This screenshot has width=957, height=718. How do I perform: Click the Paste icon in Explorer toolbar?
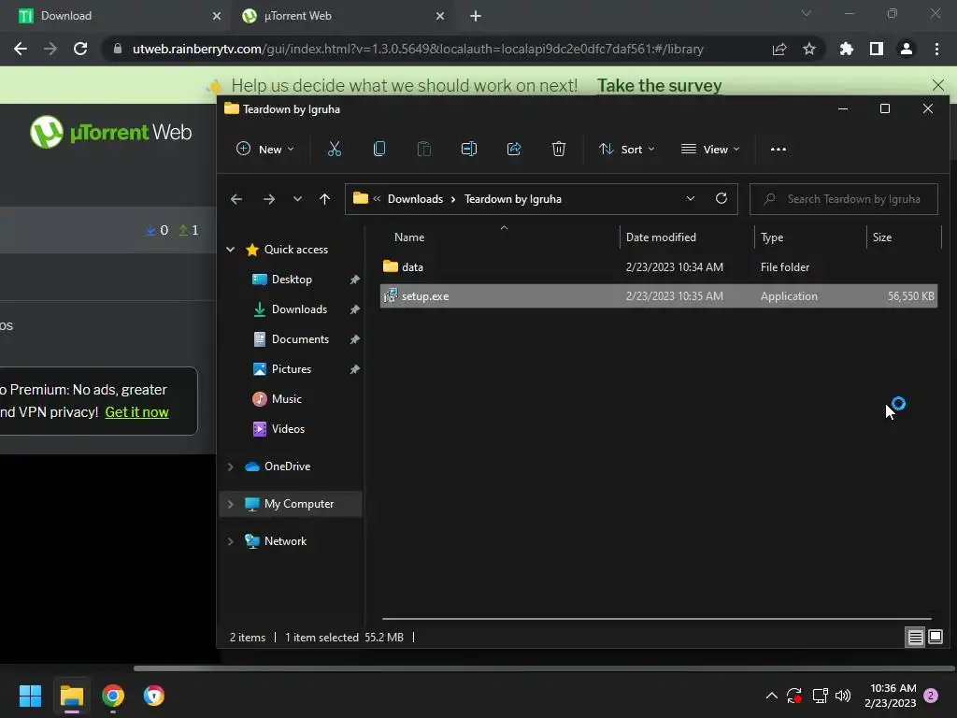424,149
